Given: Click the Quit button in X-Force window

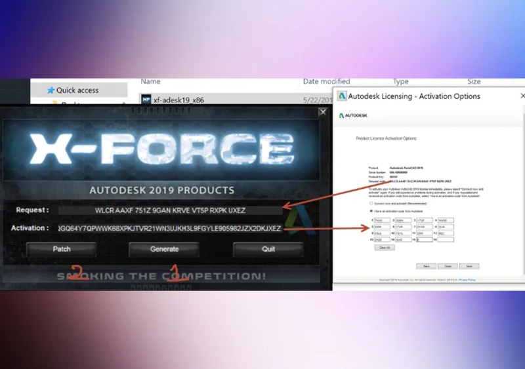Looking at the screenshot, I should (268, 249).
